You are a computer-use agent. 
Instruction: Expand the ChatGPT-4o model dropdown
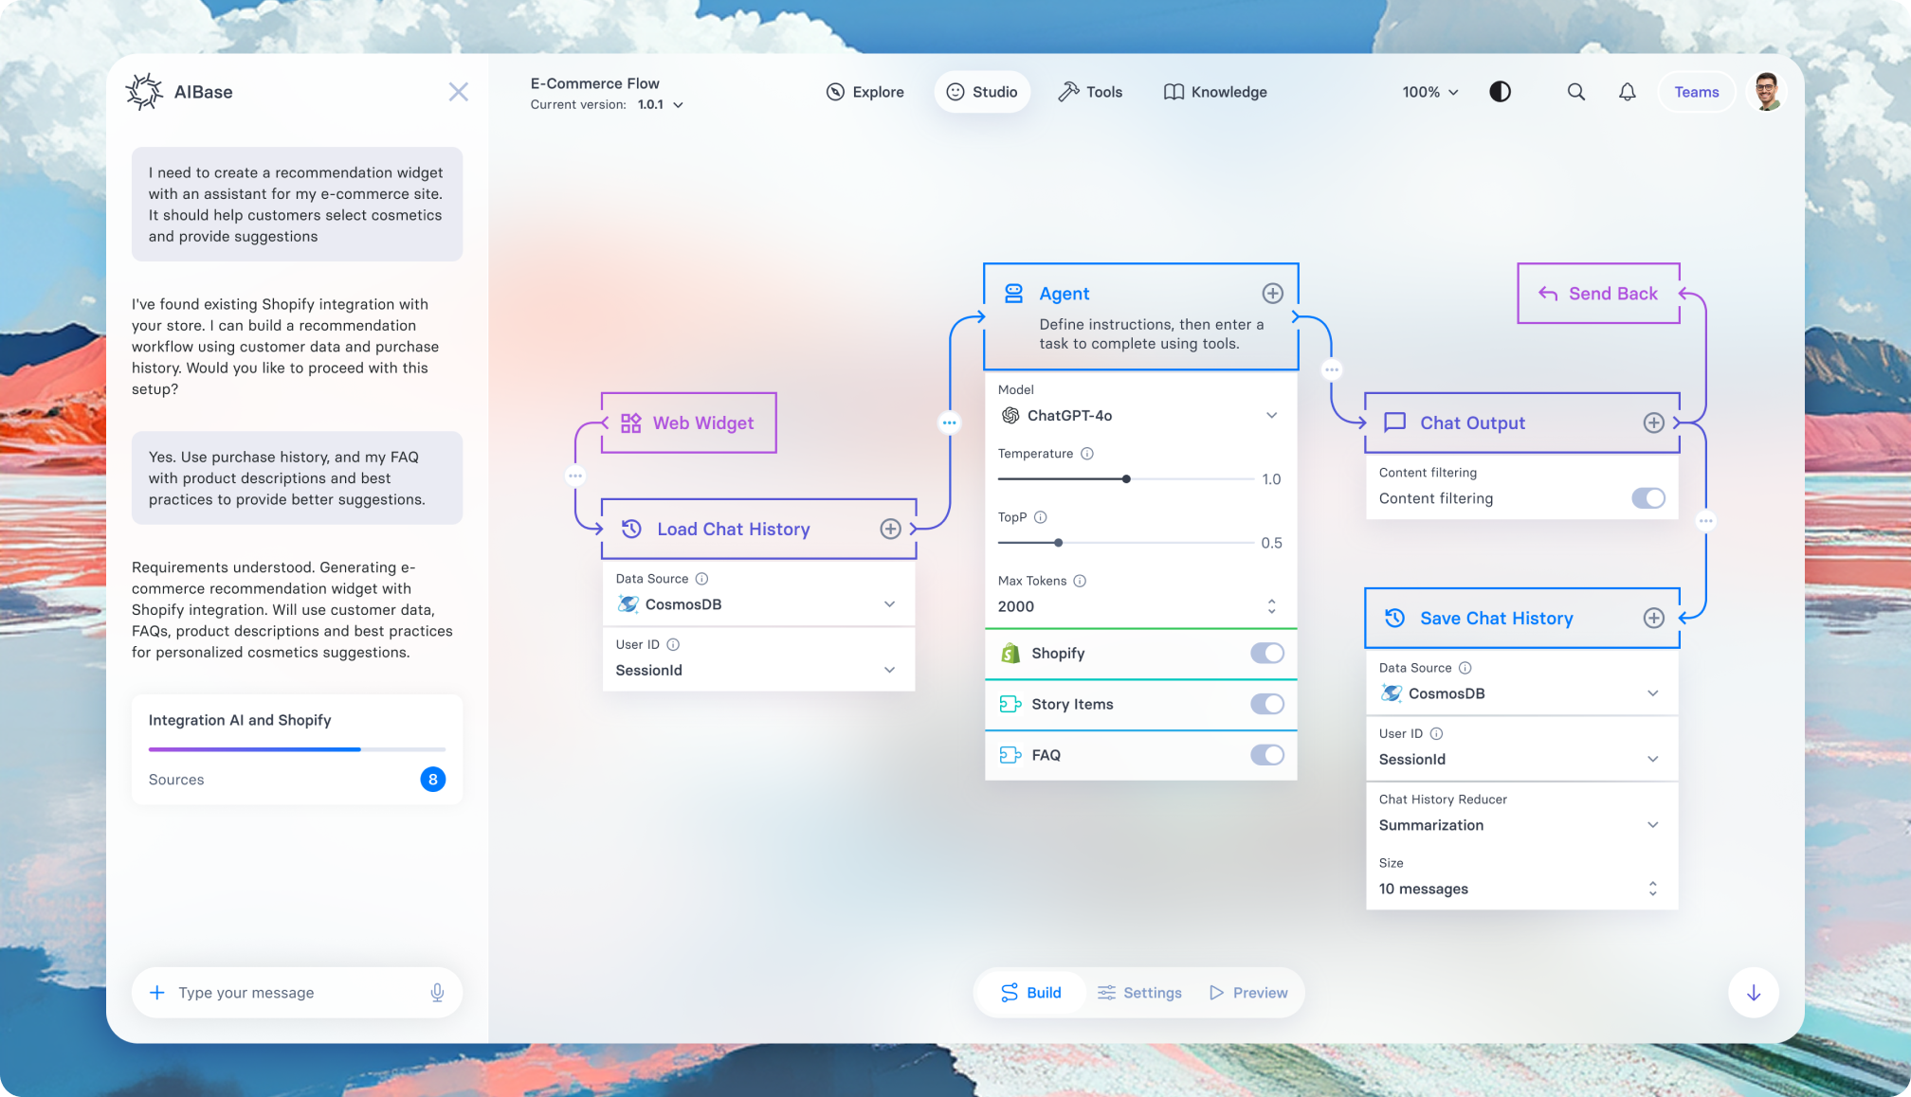[1271, 416]
